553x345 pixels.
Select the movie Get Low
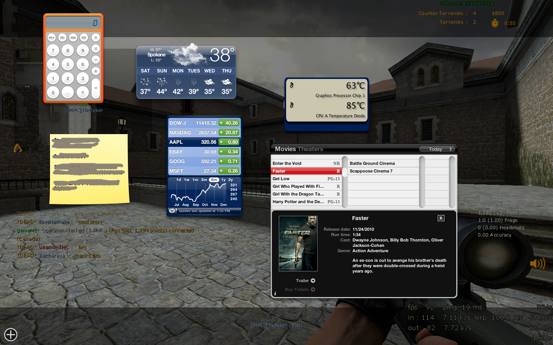coord(306,179)
